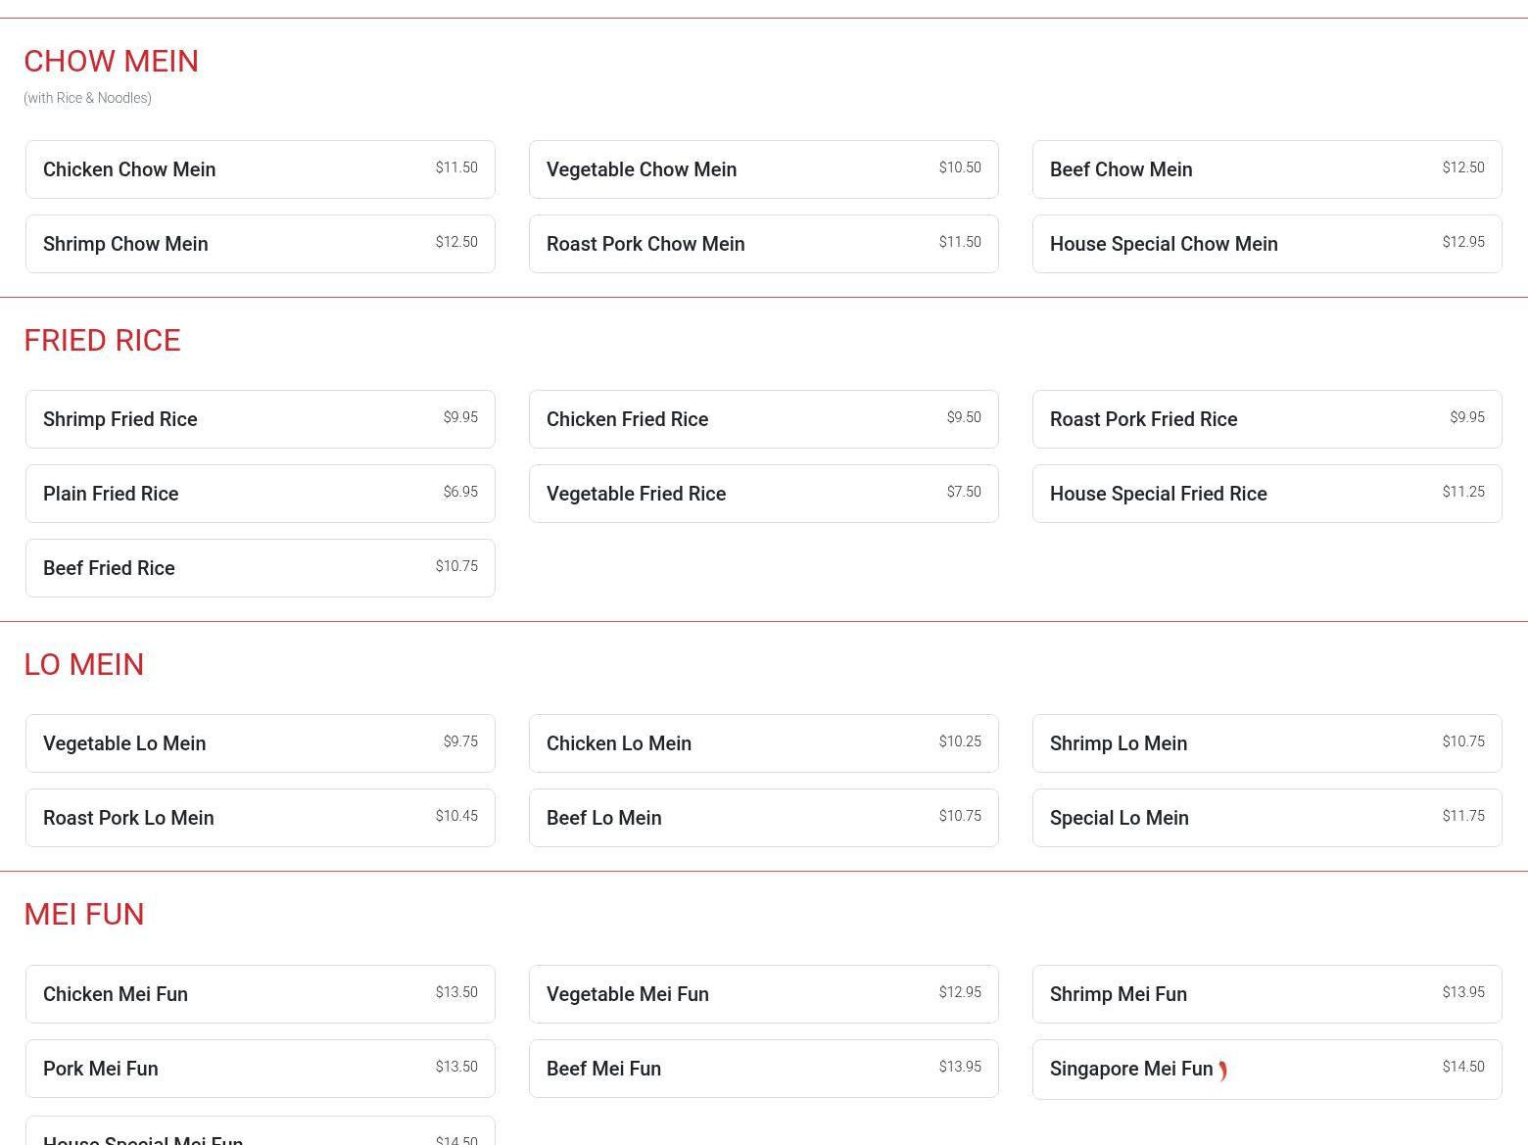Screen dimensions: 1528x1145
Task: Open Singapore Mei Fun card
Action: [x=1266, y=1069]
